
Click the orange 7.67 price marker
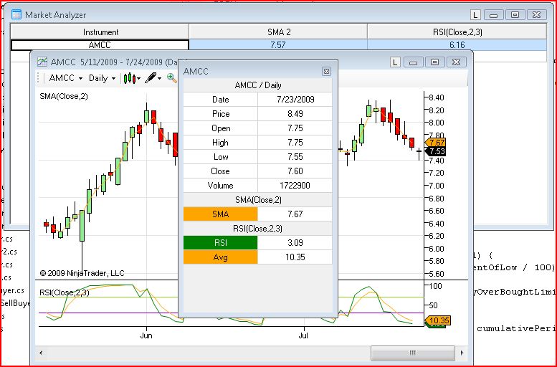point(436,143)
